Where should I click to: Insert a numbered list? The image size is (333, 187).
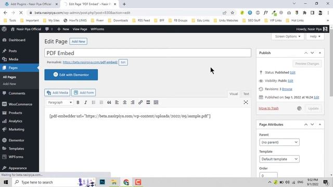tap(101, 102)
